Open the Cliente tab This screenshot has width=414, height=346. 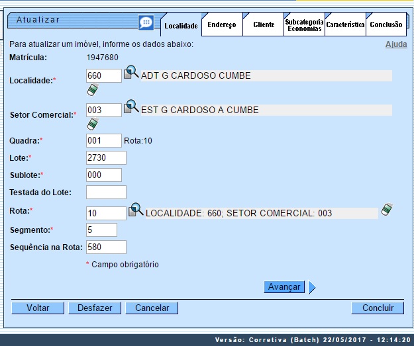tap(263, 24)
